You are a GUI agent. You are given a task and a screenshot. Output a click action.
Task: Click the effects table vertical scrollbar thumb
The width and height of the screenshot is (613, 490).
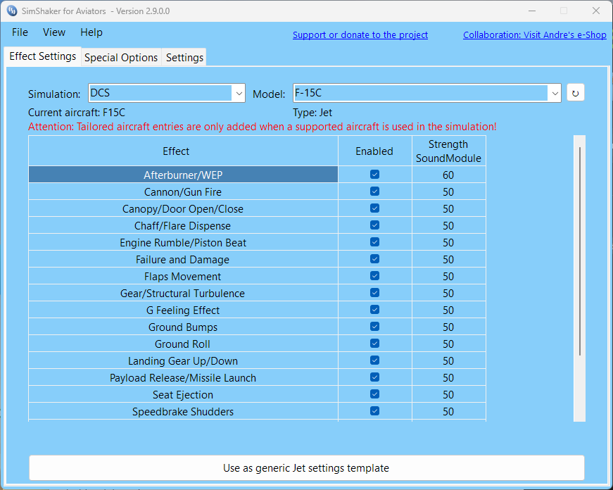579,251
